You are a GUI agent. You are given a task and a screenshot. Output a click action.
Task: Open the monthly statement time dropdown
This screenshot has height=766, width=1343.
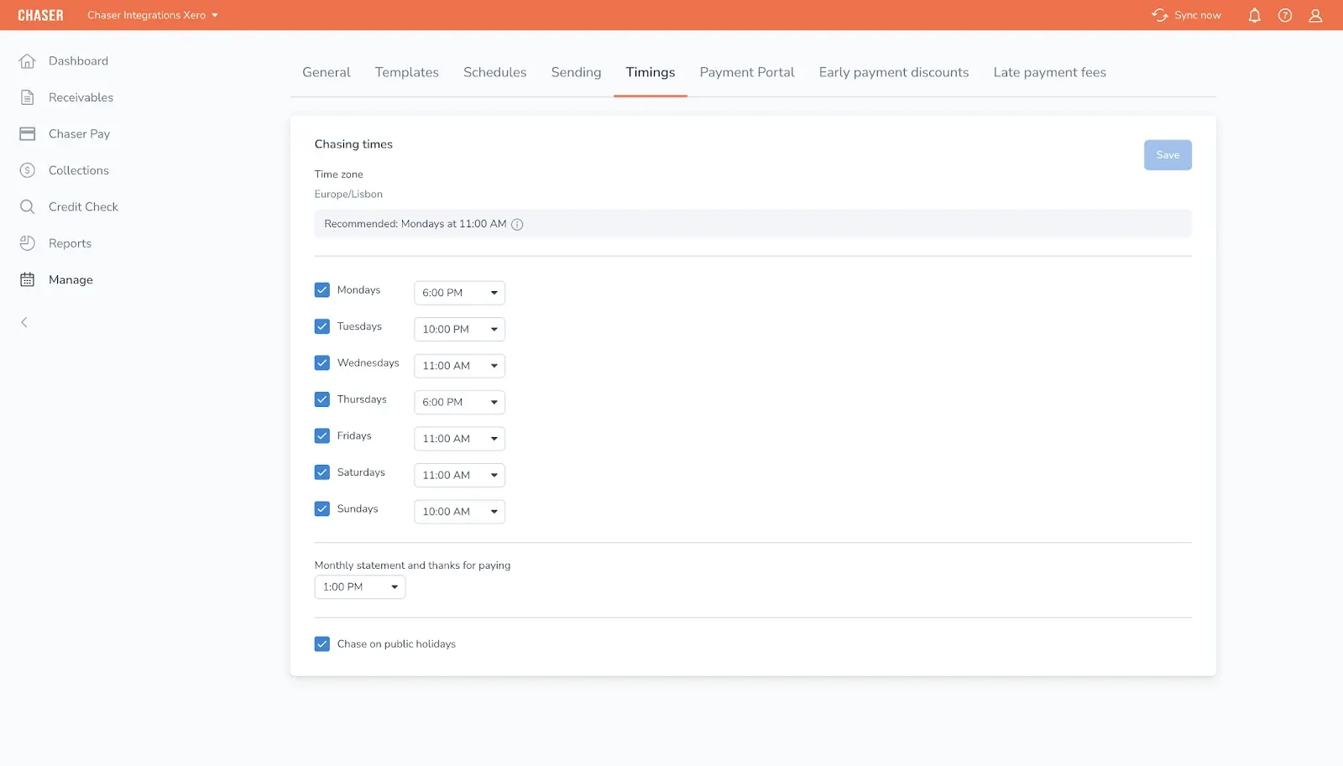click(x=359, y=587)
